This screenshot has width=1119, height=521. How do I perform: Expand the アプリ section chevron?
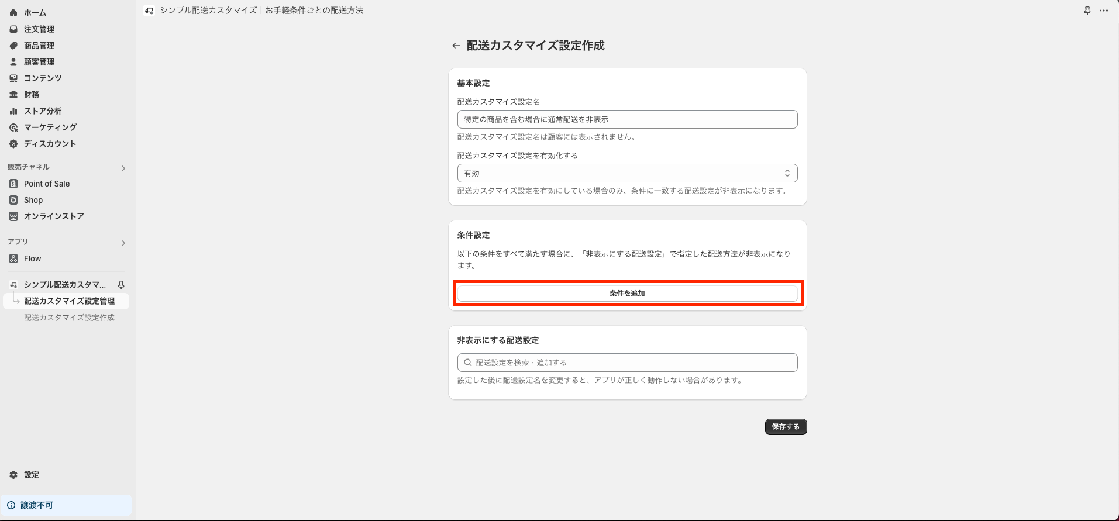(x=123, y=243)
